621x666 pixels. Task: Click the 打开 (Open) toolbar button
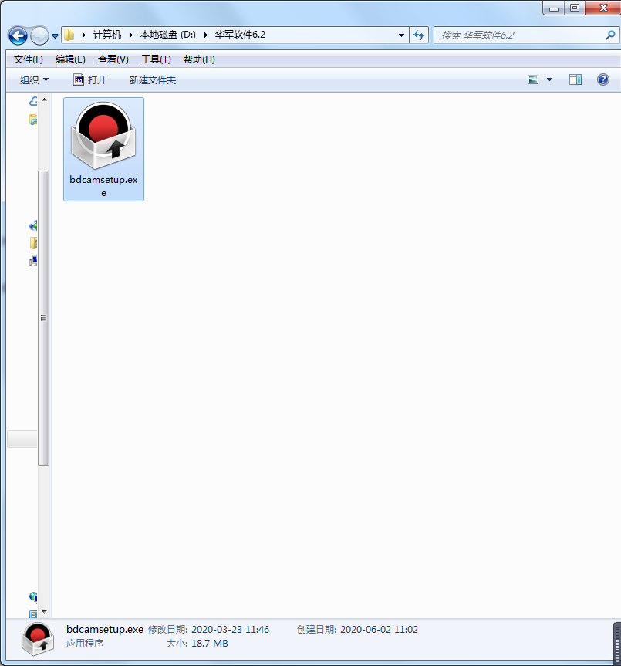click(x=89, y=79)
